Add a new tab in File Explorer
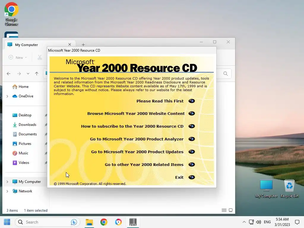This screenshot has width=304, height=228. click(83, 45)
